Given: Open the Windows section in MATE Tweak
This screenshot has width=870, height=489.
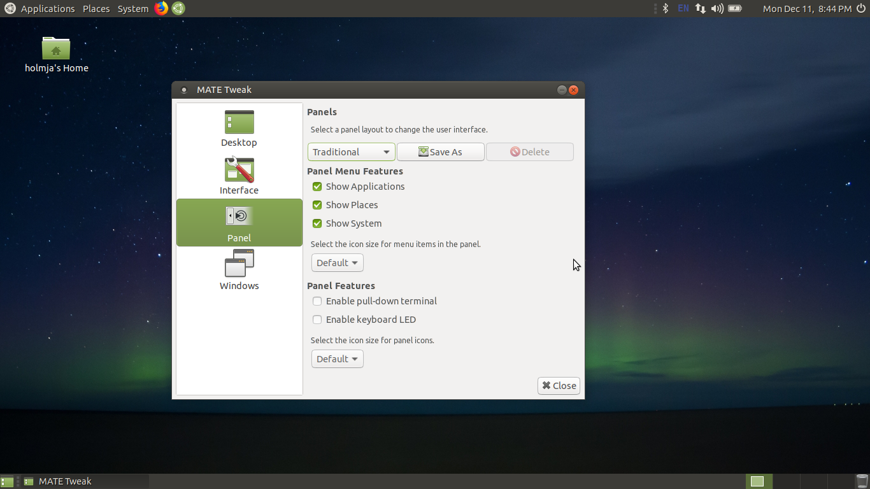Looking at the screenshot, I should (x=239, y=270).
